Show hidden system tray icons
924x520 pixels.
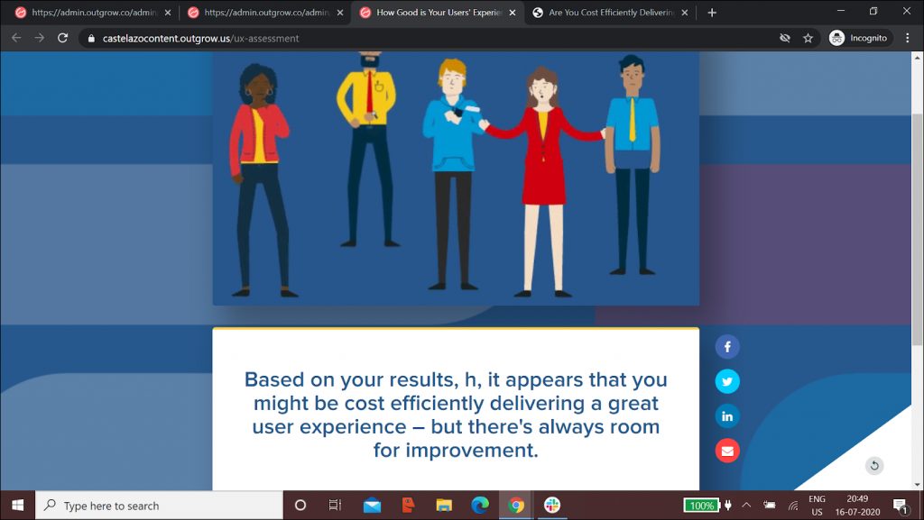coord(746,506)
